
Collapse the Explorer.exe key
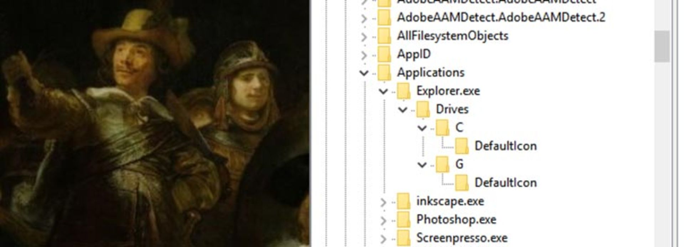click(x=383, y=92)
